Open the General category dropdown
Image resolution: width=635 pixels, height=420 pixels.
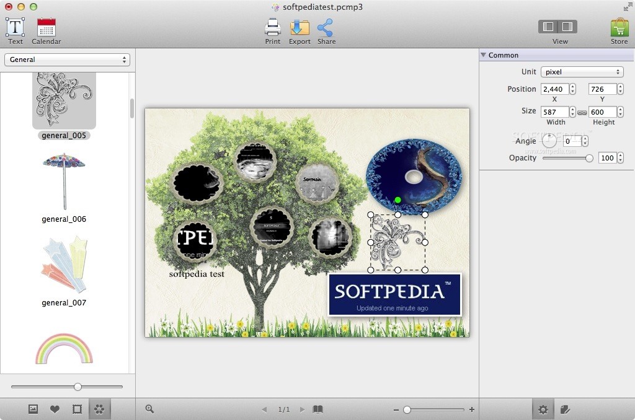(x=67, y=59)
